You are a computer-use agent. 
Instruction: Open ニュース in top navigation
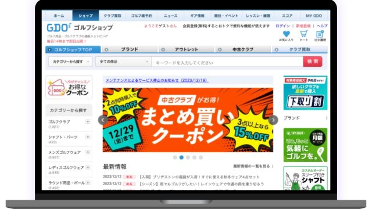[x=170, y=16]
